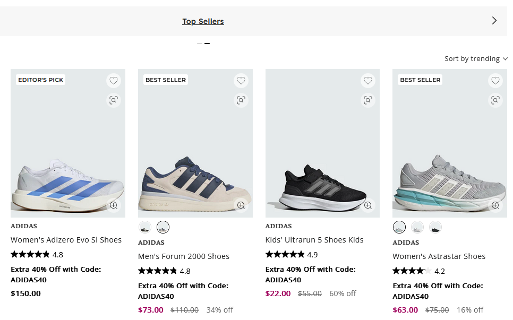Open Kids' Ultrarun 5 Shoes Kids product
The image size is (513, 320).
[314, 240]
